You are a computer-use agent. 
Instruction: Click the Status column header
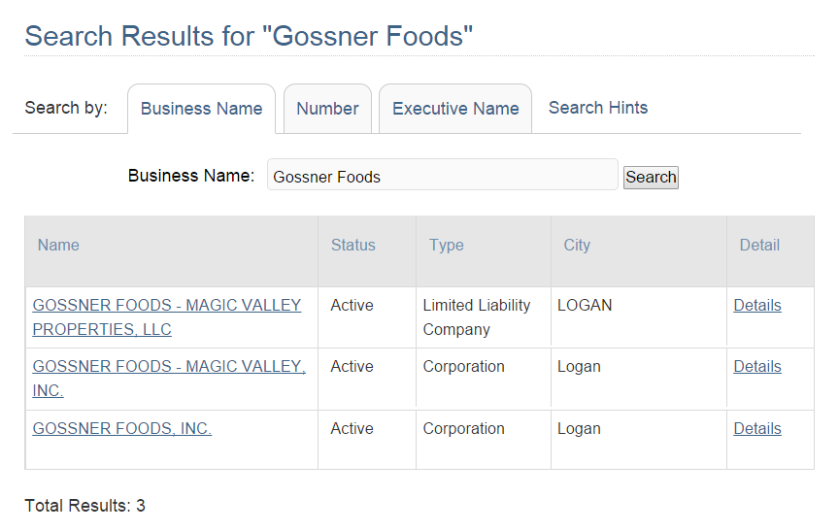352,245
